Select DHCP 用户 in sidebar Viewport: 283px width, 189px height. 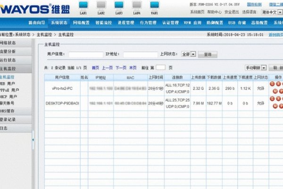pos(8,97)
